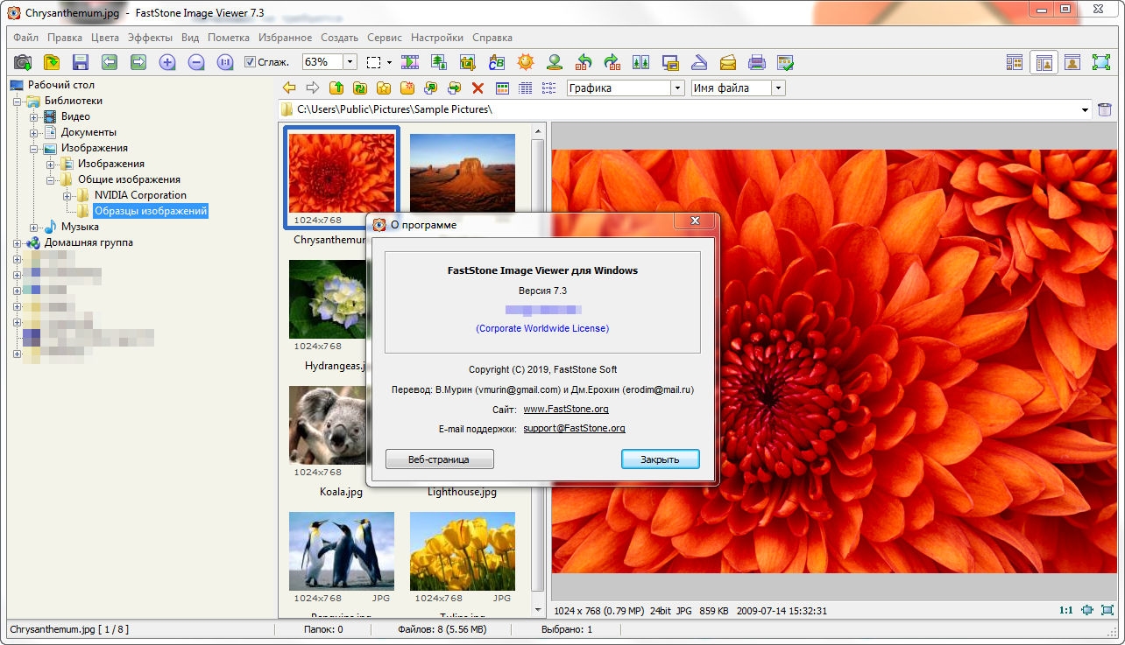Collapse the Библиотеки tree node

point(17,101)
